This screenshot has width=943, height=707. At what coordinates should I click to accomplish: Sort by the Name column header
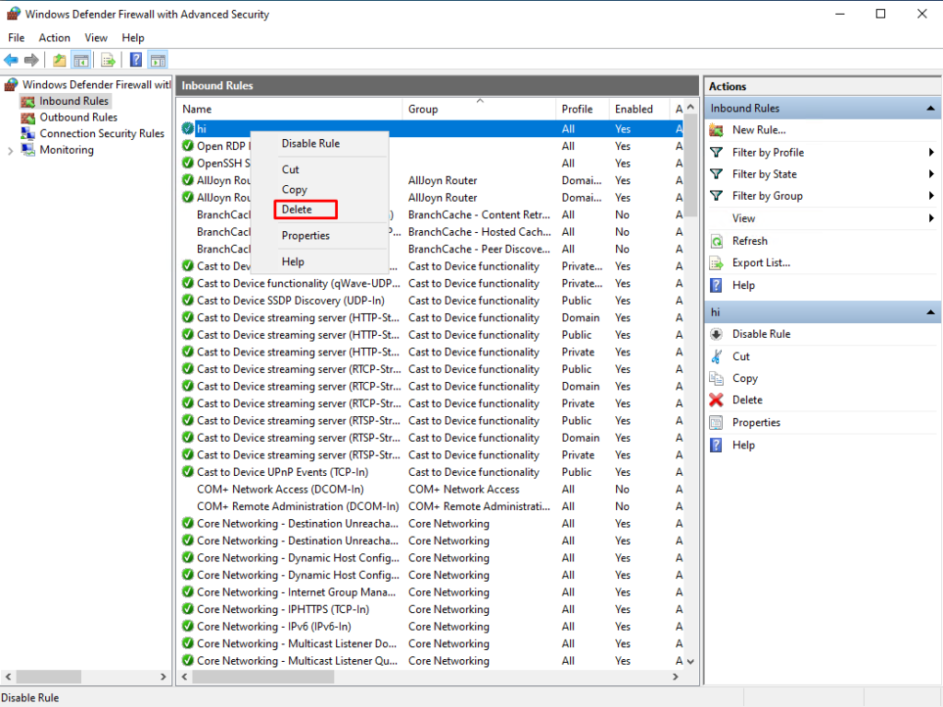(x=290, y=109)
